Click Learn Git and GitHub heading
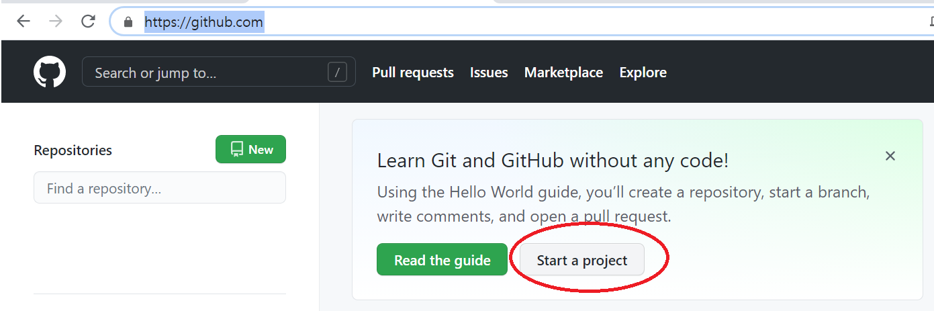Viewport: 934px width, 311px height. point(553,161)
